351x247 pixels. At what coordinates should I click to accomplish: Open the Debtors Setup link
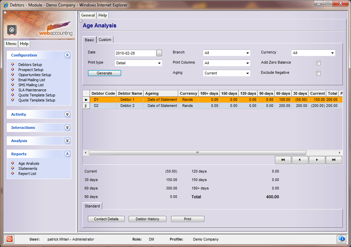pyautogui.click(x=30, y=65)
